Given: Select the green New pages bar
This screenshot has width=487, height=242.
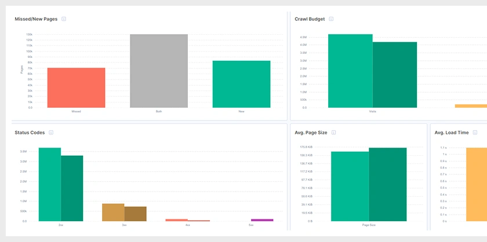Looking at the screenshot, I should pyautogui.click(x=241, y=84).
